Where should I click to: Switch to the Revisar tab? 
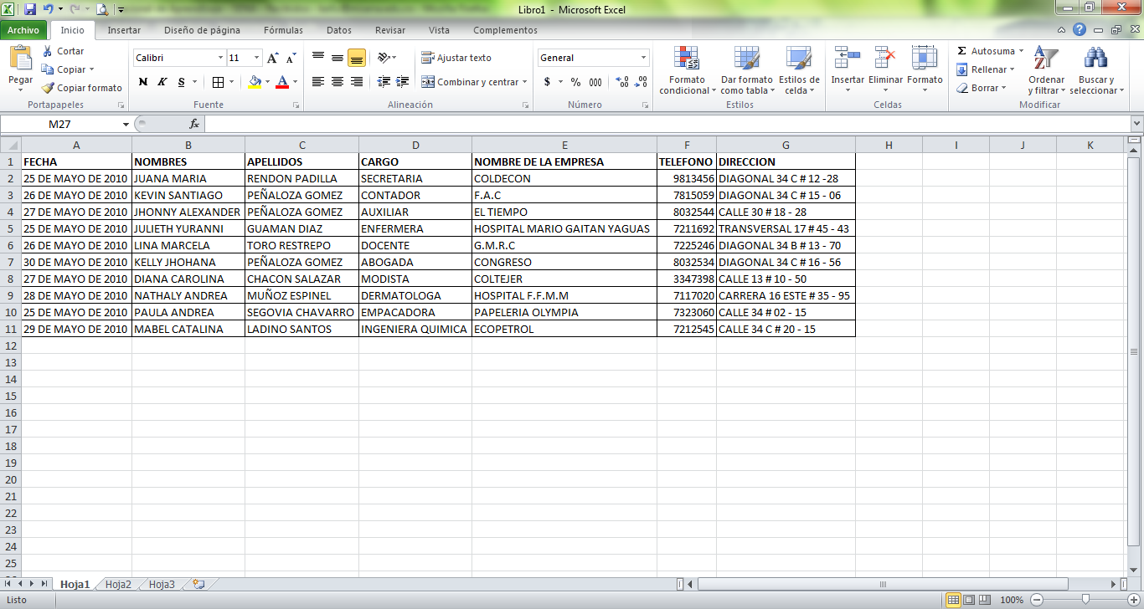390,30
